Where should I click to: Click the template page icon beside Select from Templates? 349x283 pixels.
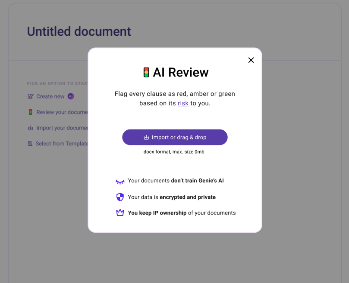coord(30,144)
